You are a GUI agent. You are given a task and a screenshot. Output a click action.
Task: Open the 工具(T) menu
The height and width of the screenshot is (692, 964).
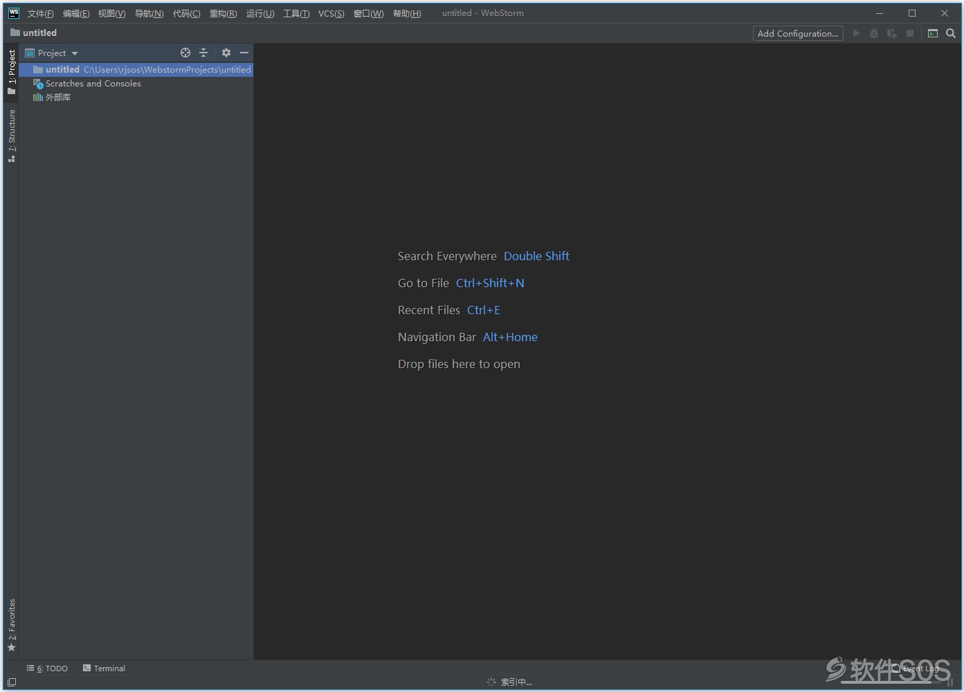pos(296,14)
